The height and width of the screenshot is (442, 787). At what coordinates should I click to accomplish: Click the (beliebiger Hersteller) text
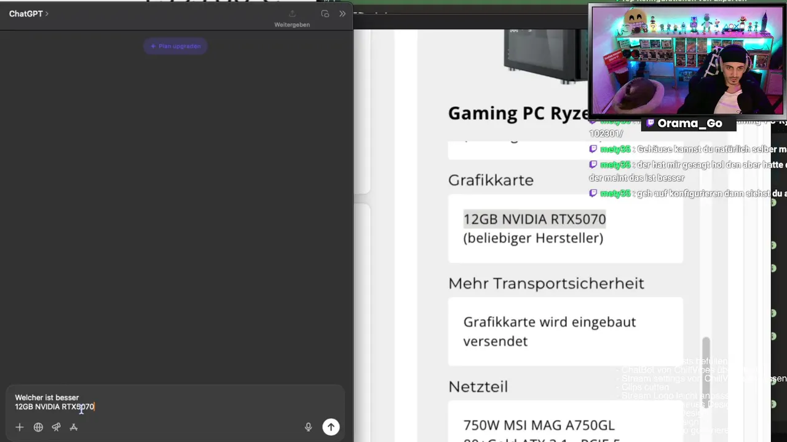point(533,238)
